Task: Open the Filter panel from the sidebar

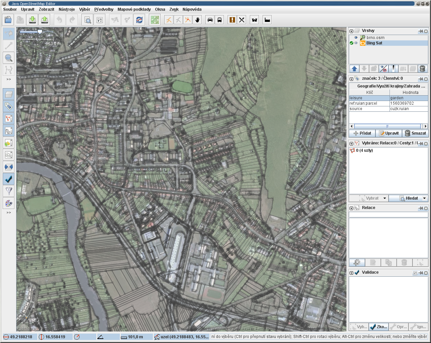Action: point(9,191)
